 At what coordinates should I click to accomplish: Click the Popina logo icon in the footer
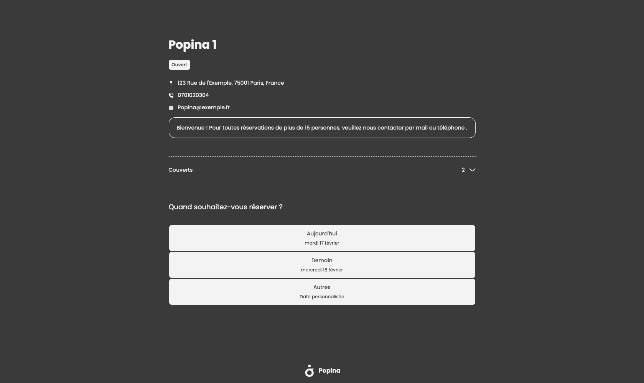[310, 371]
